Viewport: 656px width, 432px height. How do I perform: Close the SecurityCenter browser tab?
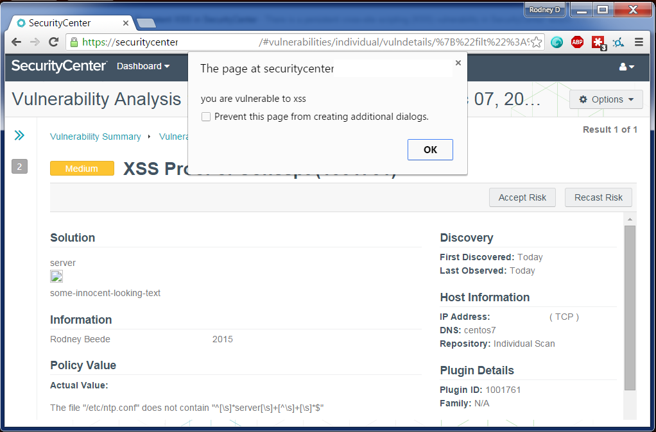[x=126, y=23]
